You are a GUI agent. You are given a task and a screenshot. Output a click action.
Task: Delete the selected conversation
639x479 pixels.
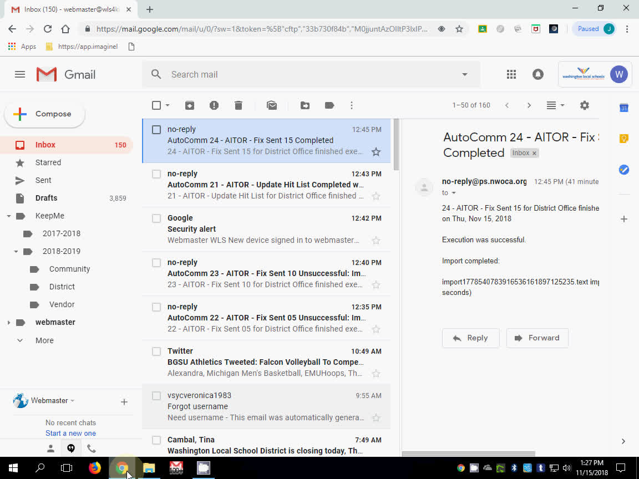(x=239, y=105)
